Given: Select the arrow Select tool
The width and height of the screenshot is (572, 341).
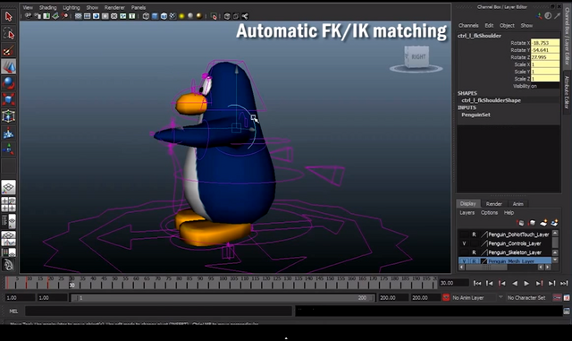Looking at the screenshot, I should [x=8, y=16].
